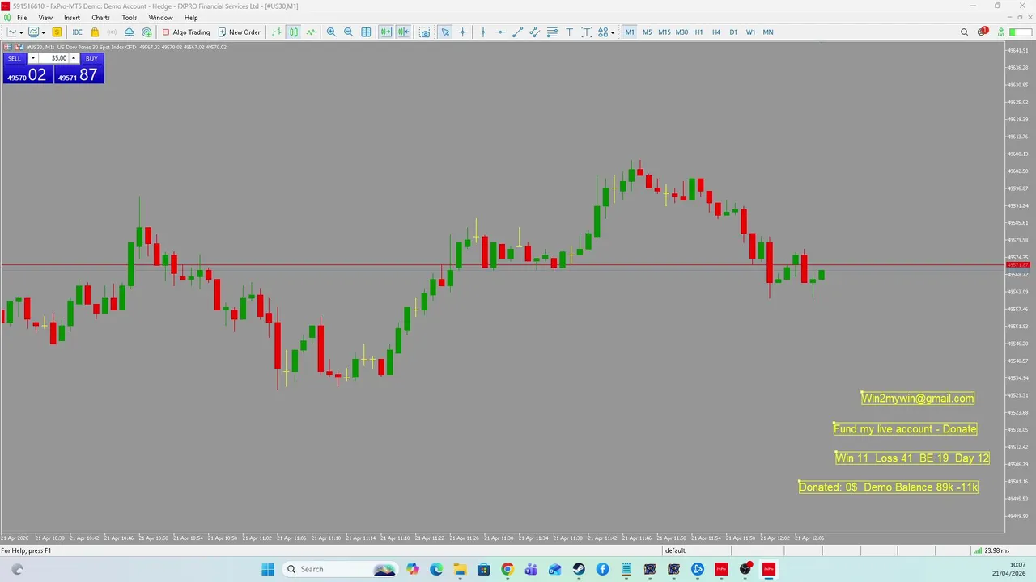Insert a text object
Image resolution: width=1036 pixels, height=582 pixels.
click(x=569, y=32)
